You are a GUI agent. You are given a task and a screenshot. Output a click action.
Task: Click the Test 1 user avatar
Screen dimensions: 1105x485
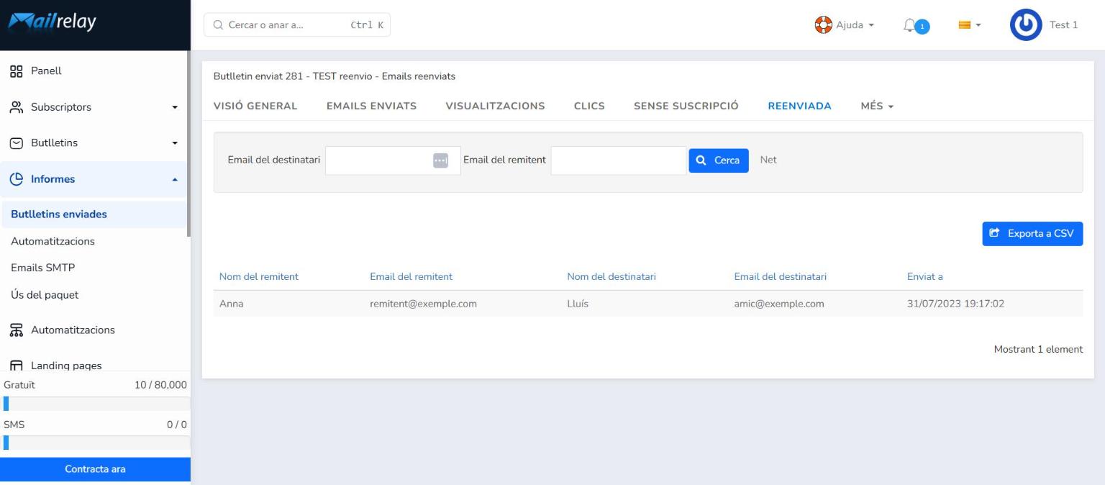pyautogui.click(x=1026, y=25)
